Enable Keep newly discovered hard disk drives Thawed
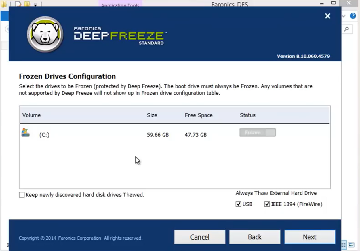The height and width of the screenshot is (251, 360). coord(22,195)
